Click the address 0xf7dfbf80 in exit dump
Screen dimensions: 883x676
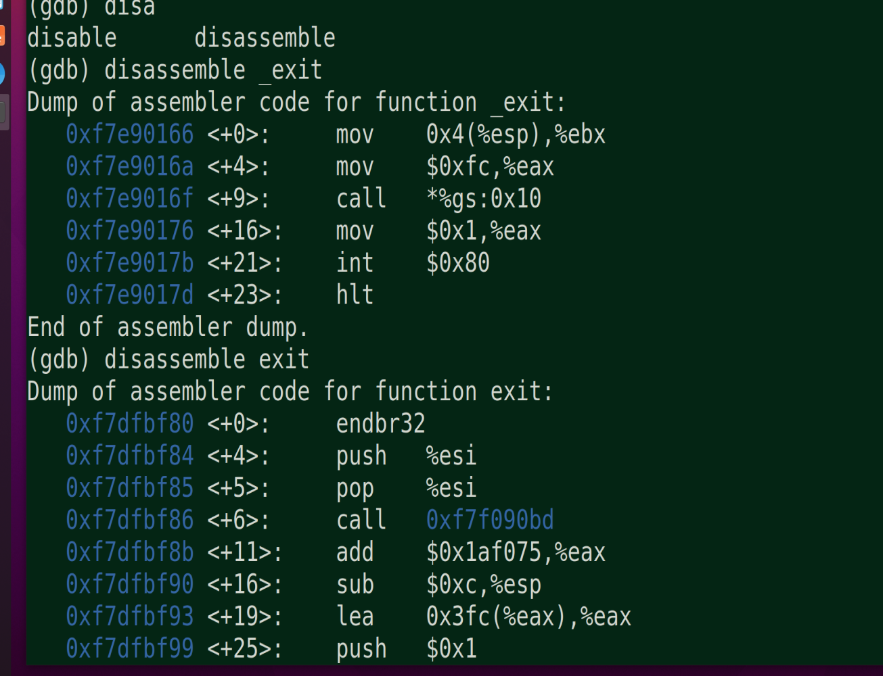(130, 423)
